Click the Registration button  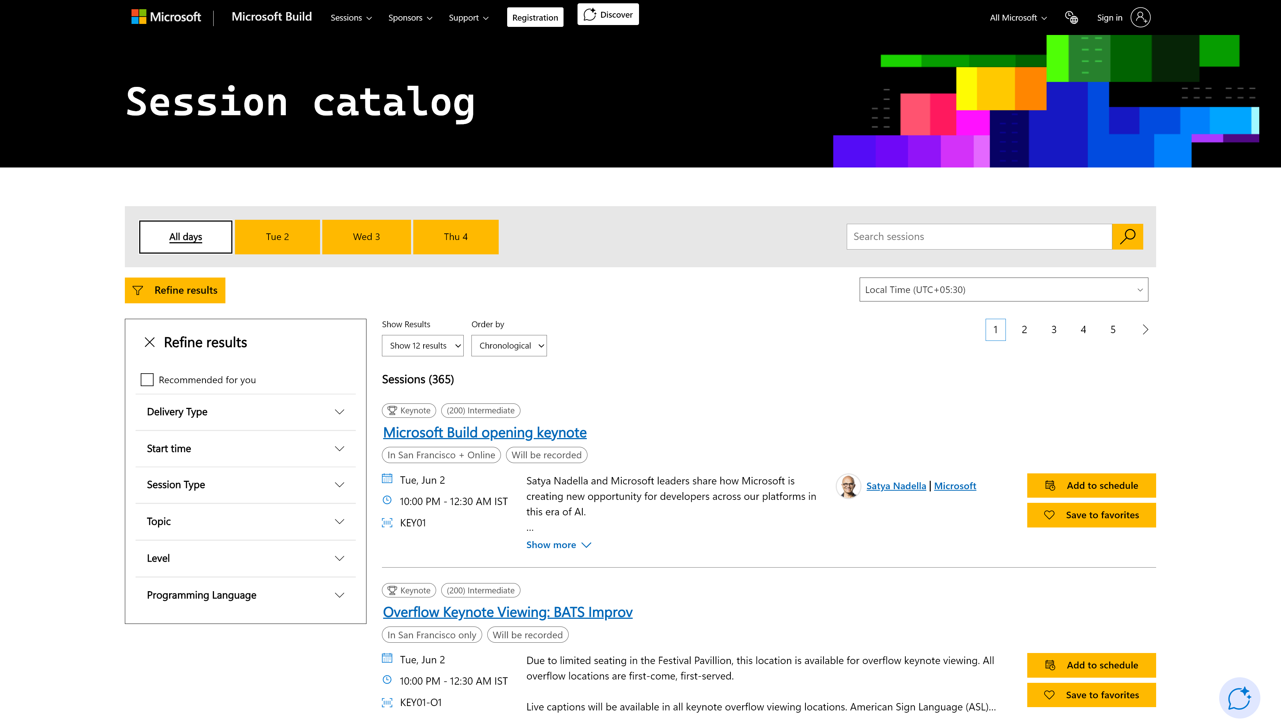535,17
